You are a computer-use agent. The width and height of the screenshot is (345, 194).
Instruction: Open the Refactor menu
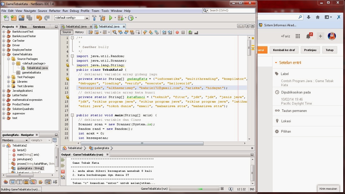(x=55, y=11)
